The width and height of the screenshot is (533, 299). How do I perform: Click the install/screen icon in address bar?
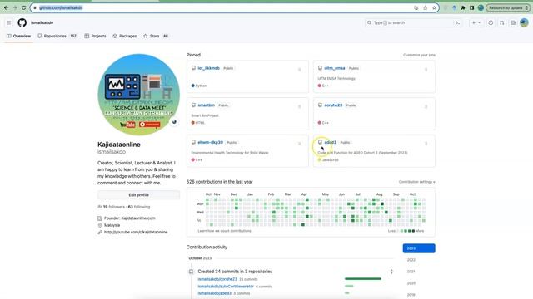416,7
